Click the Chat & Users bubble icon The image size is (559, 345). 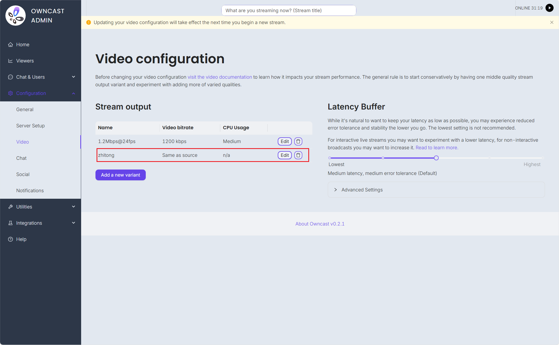pos(11,77)
